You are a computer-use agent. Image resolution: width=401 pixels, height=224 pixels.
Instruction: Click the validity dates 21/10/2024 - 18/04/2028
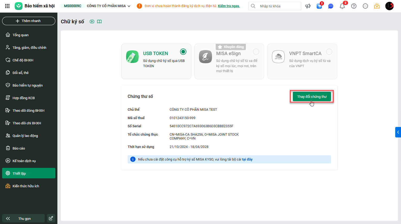click(189, 147)
